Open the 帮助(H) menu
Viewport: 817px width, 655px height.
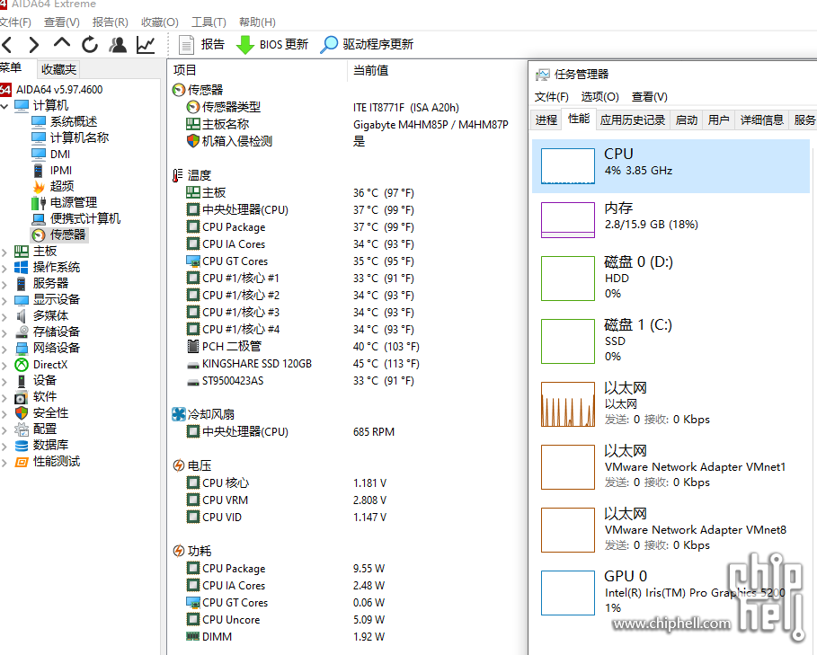257,22
